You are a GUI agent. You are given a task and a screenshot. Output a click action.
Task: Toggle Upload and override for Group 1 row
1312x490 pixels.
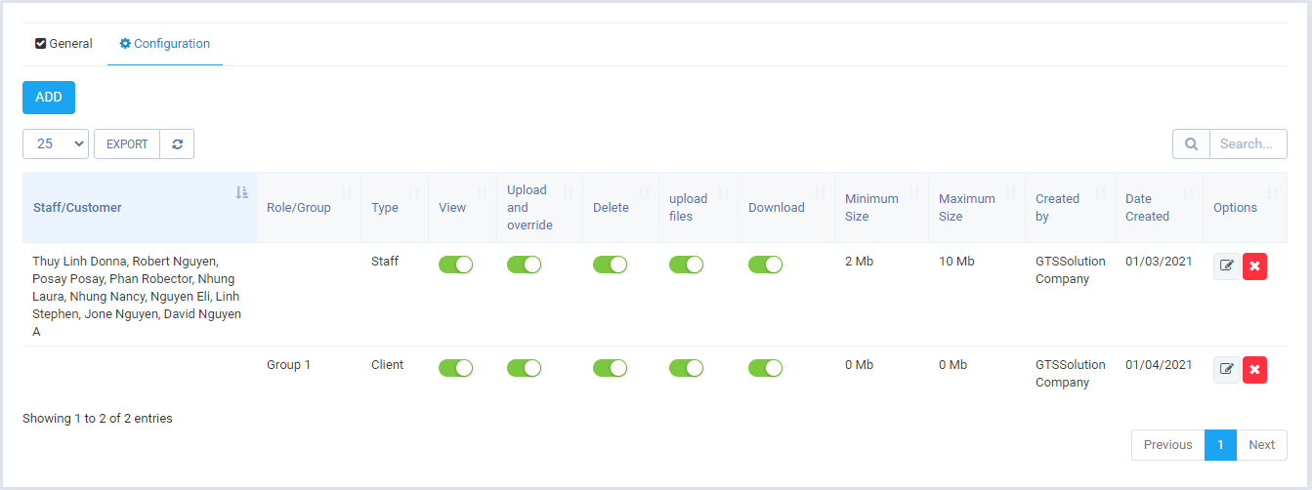coord(524,368)
